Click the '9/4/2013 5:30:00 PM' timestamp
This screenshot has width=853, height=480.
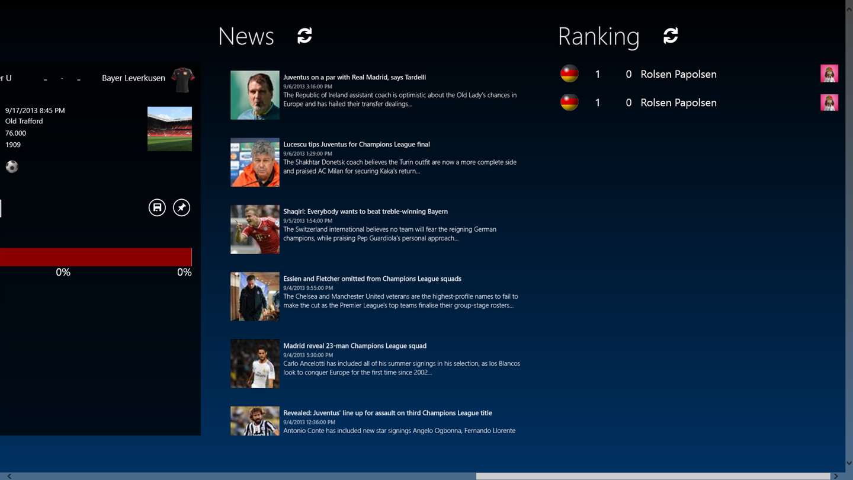pos(307,355)
